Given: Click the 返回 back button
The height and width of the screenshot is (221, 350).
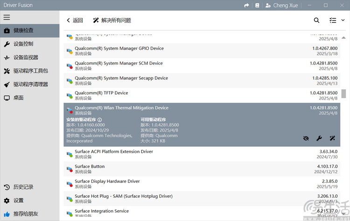Looking at the screenshot, I should point(75,20).
